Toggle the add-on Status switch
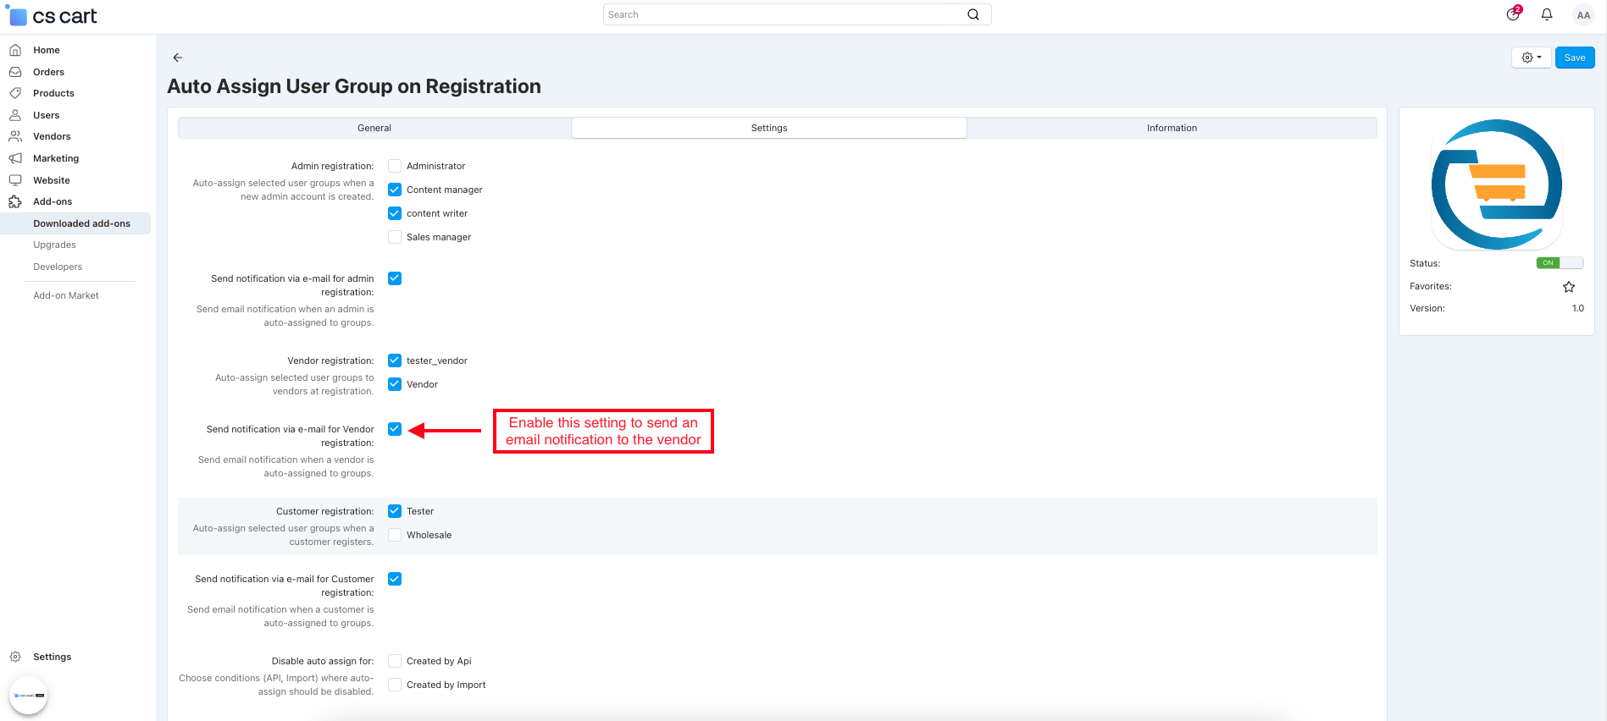The height and width of the screenshot is (721, 1607). [x=1559, y=263]
